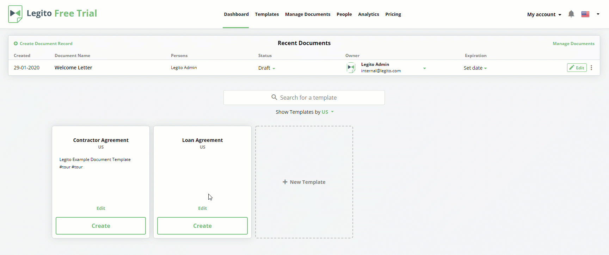The height and width of the screenshot is (255, 609).
Task: Click Legito Admin in the Persons column
Action: tap(184, 68)
